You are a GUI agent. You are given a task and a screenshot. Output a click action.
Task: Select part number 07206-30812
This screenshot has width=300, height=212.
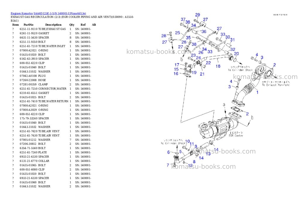[28, 144]
